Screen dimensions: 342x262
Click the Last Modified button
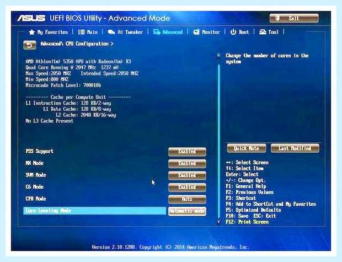(x=295, y=148)
